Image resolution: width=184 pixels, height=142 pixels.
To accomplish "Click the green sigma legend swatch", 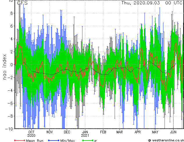I will point(88,140).
